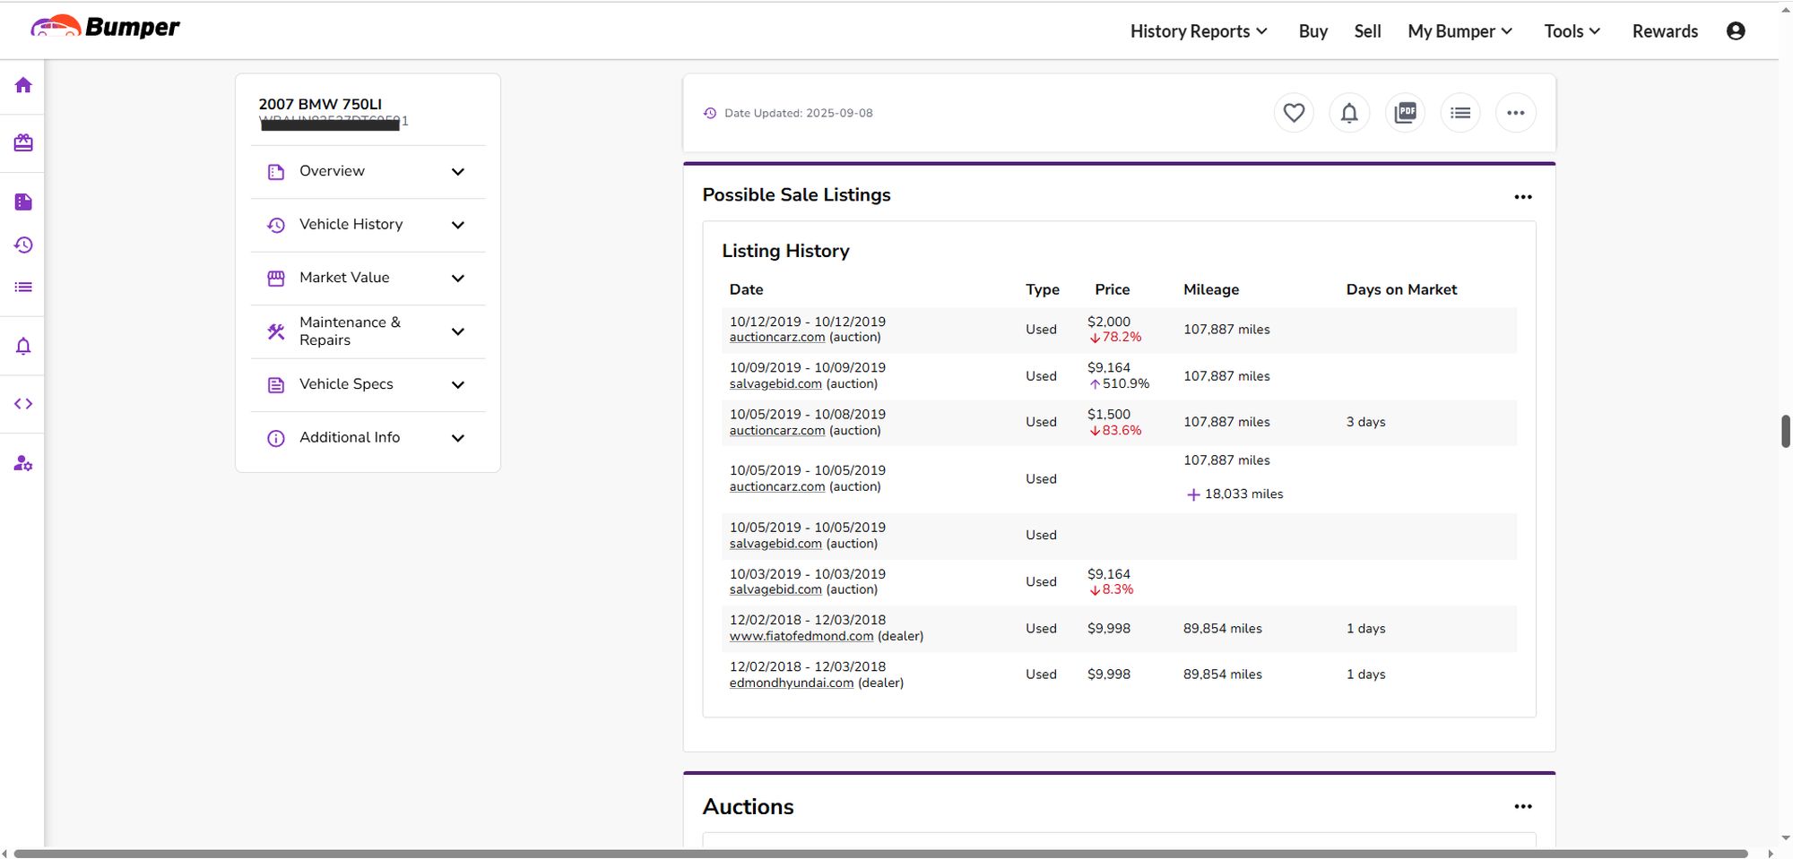Open the My Bumper dropdown menu

click(1460, 31)
